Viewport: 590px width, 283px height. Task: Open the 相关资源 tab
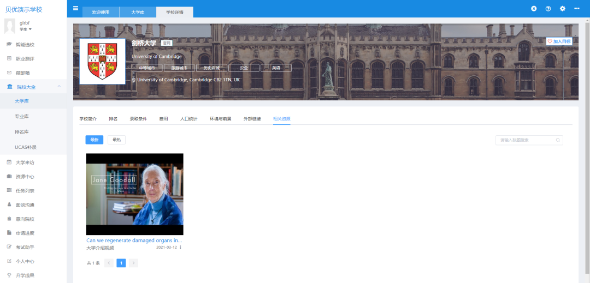coord(282,119)
